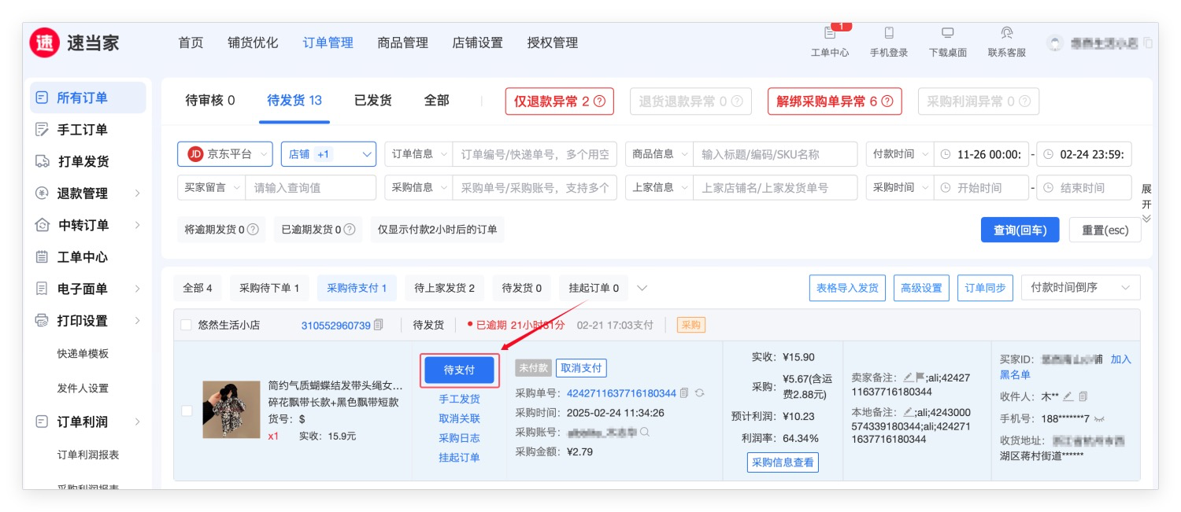Image resolution: width=1181 pixels, height=512 pixels.
Task: Copy order number 310552960739 via copy icon
Action: (x=379, y=325)
